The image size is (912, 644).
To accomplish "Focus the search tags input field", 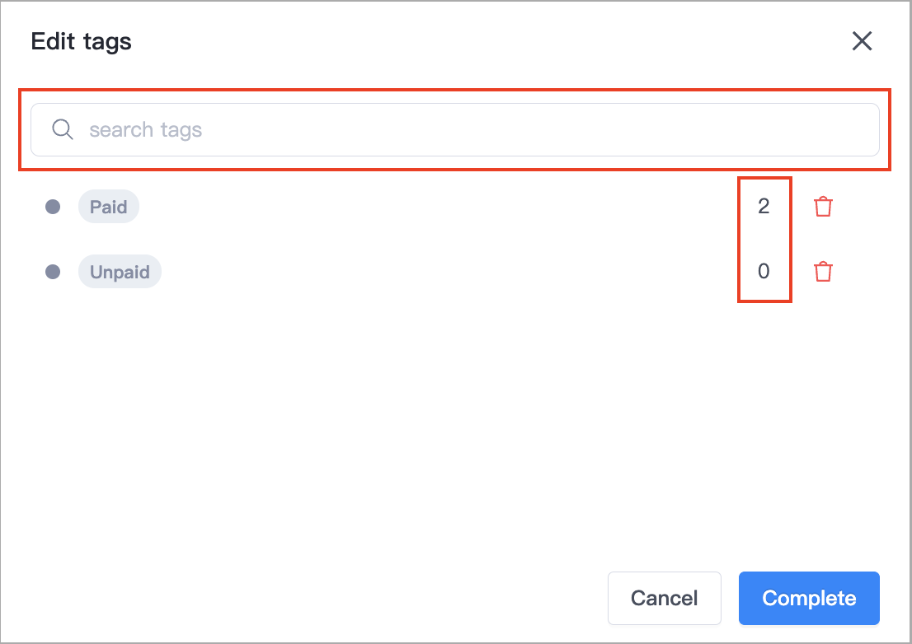I will tap(455, 129).
